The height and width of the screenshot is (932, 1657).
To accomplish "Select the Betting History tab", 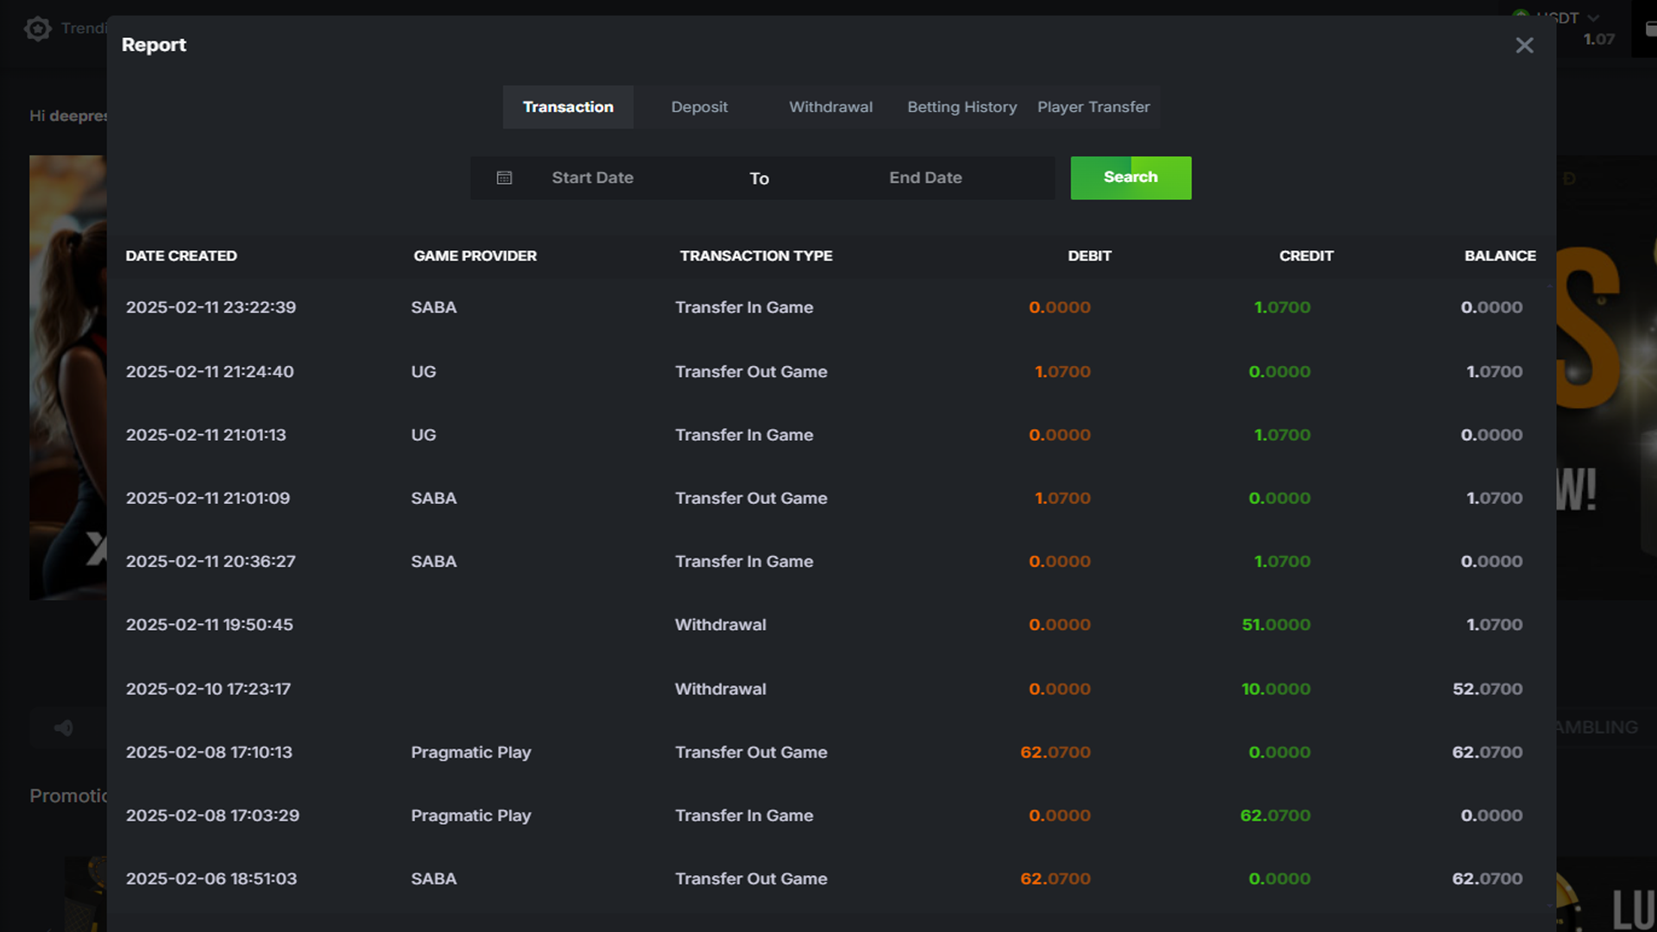I will point(961,107).
